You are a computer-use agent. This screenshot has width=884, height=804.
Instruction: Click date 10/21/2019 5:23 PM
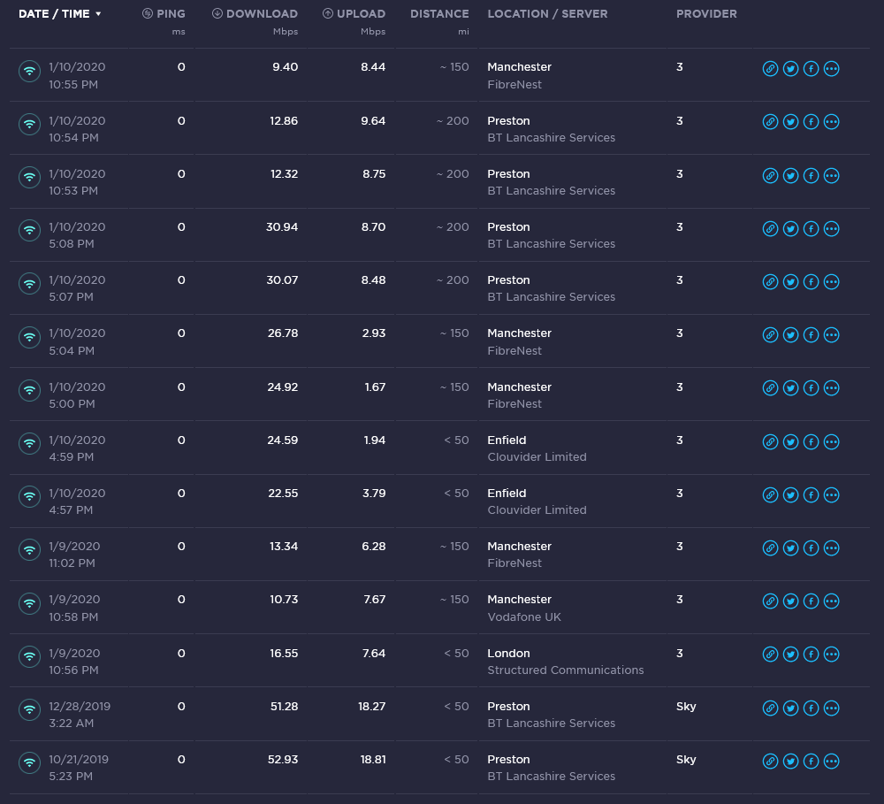click(x=79, y=768)
